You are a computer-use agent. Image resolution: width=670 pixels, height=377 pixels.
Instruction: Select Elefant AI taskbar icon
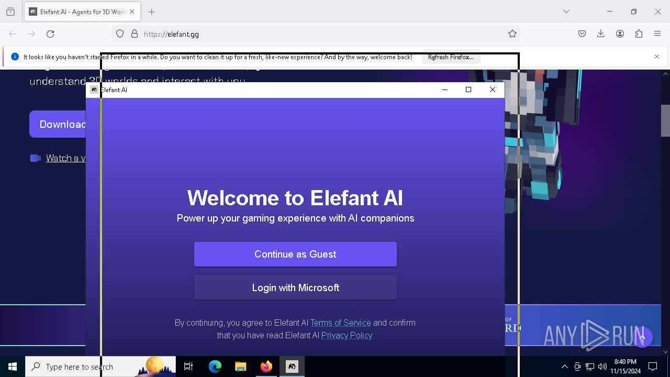tap(292, 367)
